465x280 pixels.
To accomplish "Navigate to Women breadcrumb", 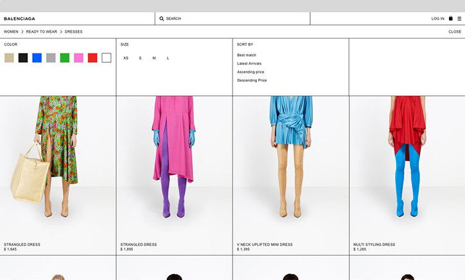I will point(11,31).
